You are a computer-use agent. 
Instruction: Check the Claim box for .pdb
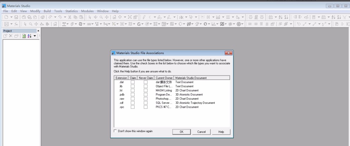(x=133, y=94)
